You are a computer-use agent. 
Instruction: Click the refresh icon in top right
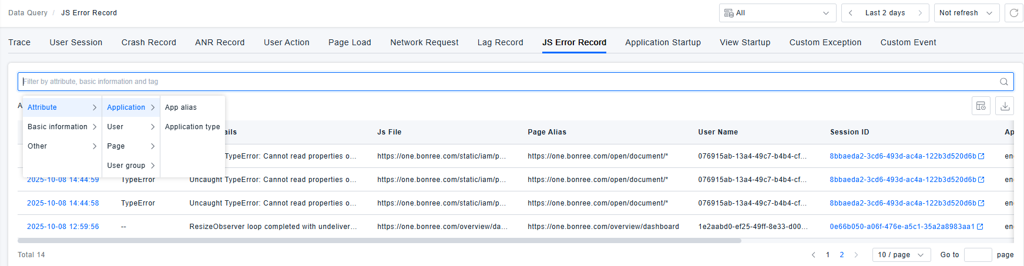pyautogui.click(x=1014, y=13)
